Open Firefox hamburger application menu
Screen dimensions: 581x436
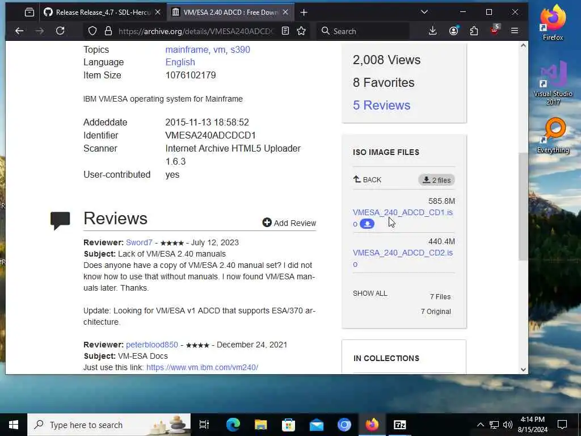[515, 31]
